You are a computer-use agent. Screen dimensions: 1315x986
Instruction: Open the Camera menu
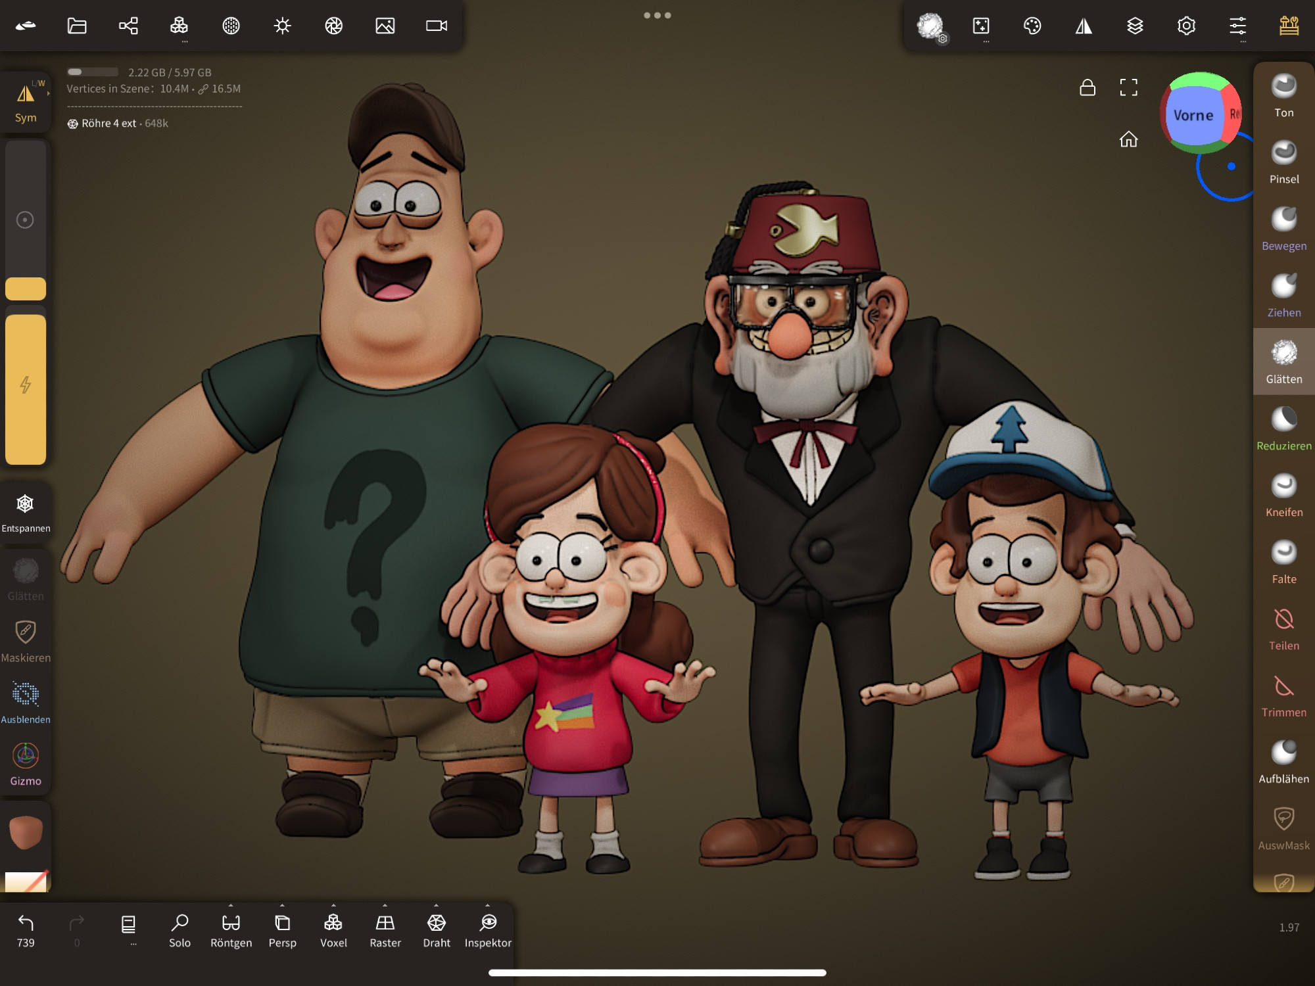click(x=437, y=26)
